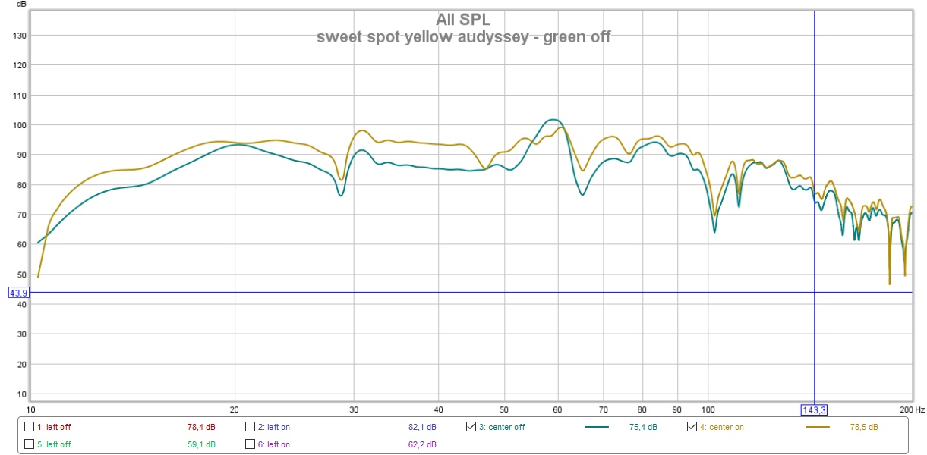Enable the '5: left off' trace checkbox
The image size is (927, 455).
pyautogui.click(x=30, y=444)
